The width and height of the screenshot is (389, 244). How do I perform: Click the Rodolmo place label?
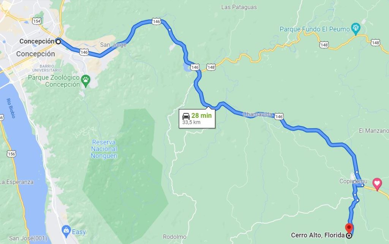(x=175, y=237)
